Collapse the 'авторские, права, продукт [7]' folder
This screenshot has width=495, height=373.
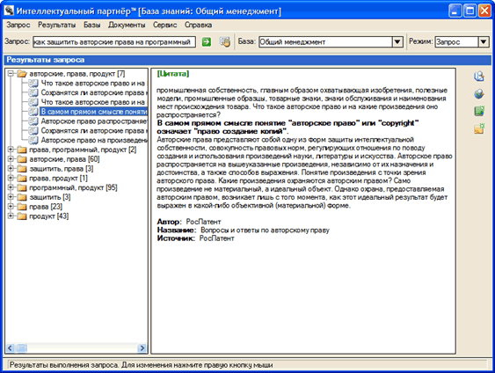point(11,74)
